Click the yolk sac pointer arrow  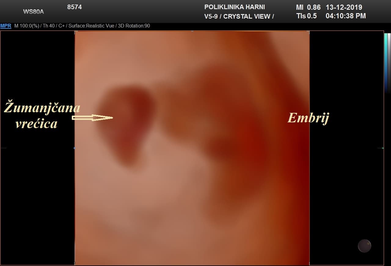(92, 118)
